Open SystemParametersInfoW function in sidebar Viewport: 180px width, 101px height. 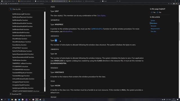click(23, 57)
